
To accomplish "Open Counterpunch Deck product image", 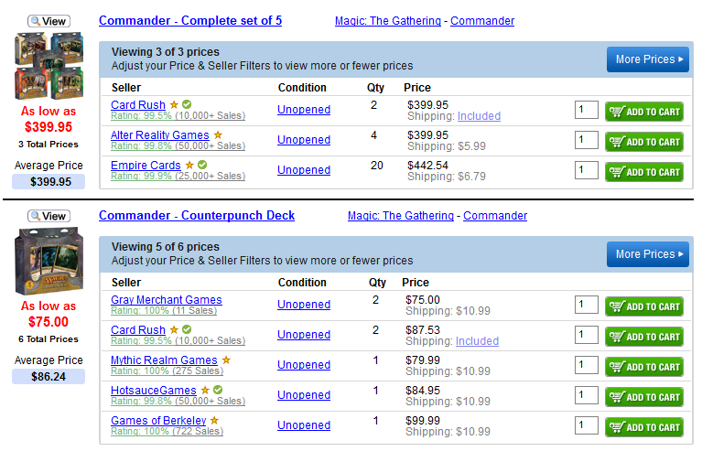I will (x=49, y=261).
